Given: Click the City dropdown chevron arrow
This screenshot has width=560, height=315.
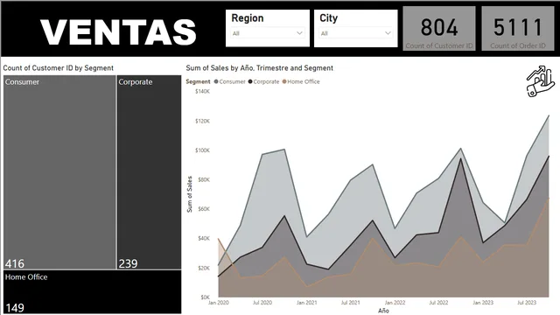Looking at the screenshot, I should tap(388, 33).
